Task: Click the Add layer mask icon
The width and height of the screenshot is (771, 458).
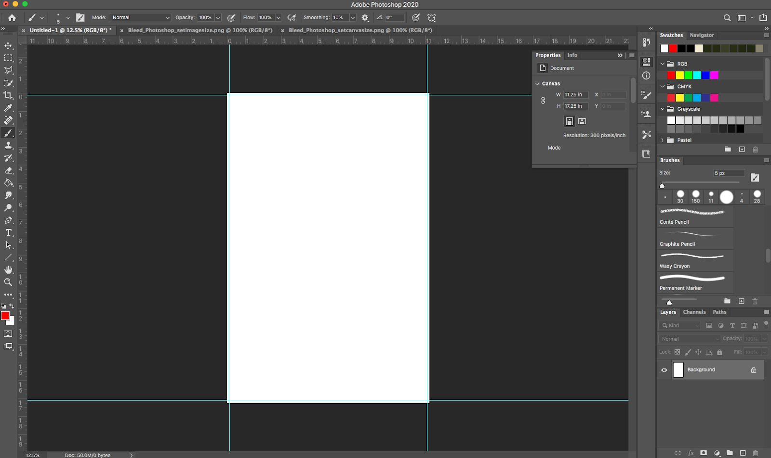Action: pos(704,453)
